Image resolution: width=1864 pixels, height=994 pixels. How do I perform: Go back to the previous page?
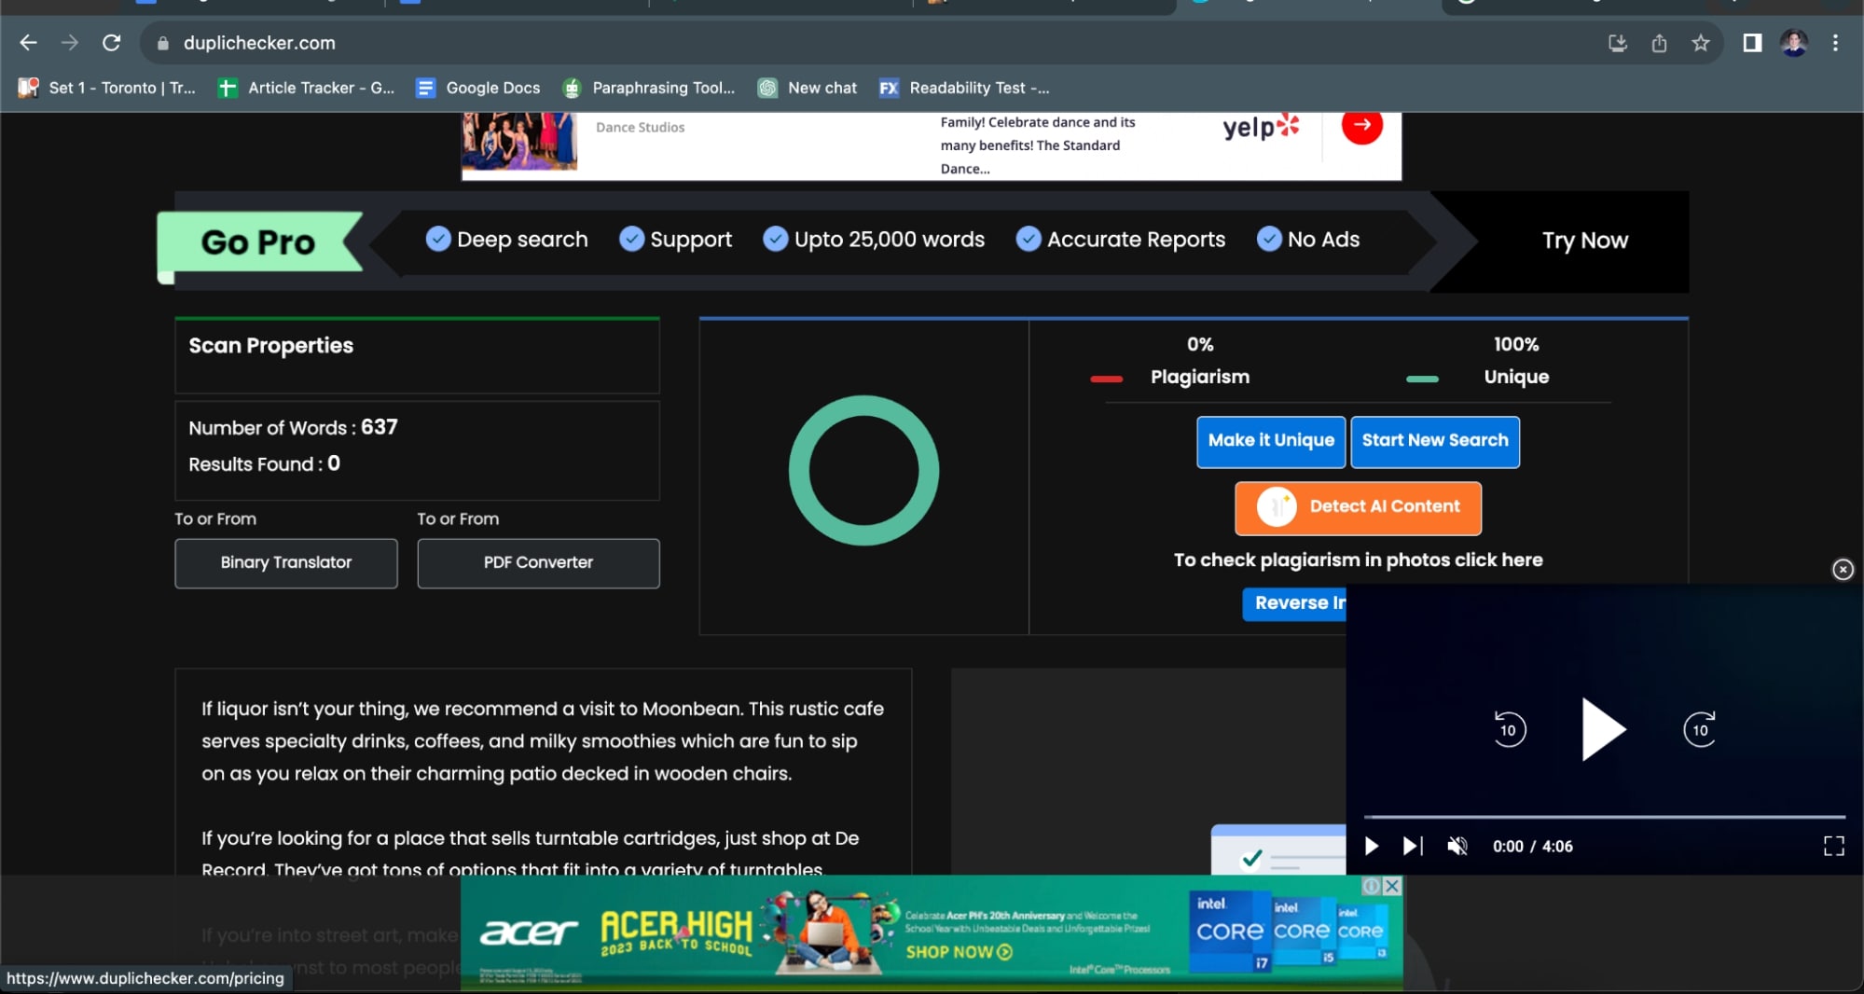[x=28, y=43]
